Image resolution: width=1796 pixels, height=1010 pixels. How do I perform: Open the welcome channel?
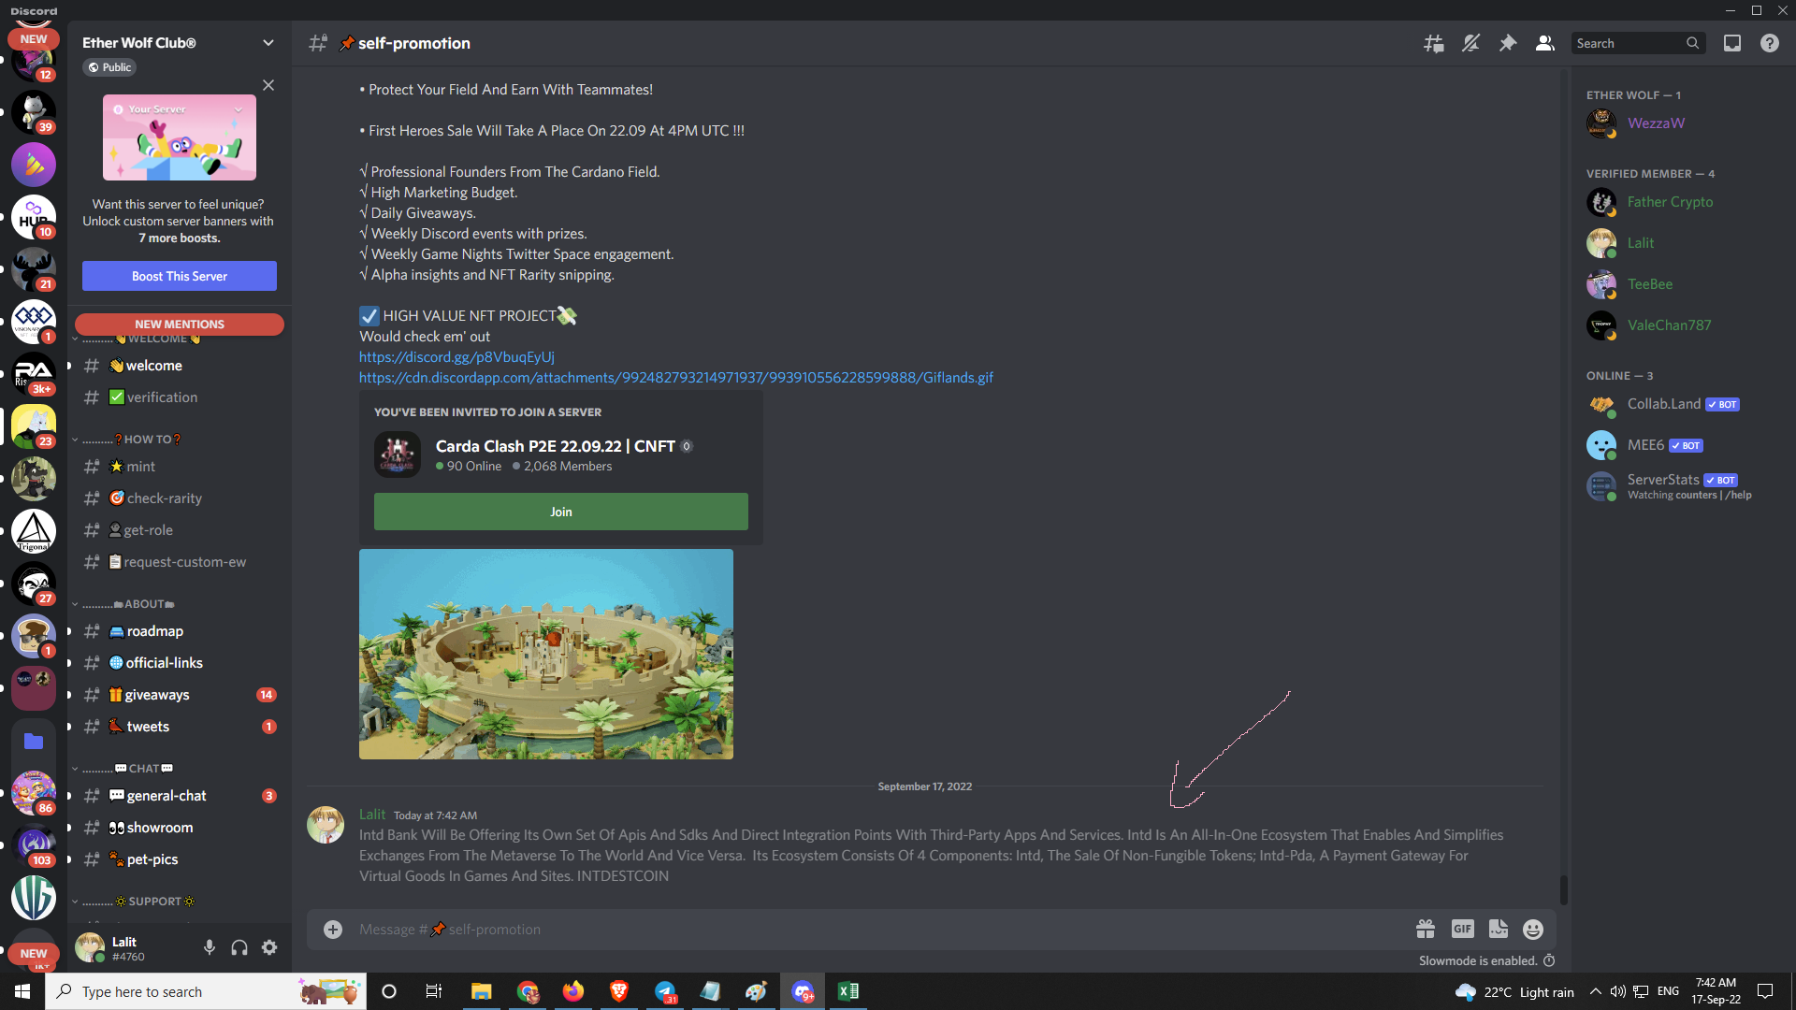point(178,366)
